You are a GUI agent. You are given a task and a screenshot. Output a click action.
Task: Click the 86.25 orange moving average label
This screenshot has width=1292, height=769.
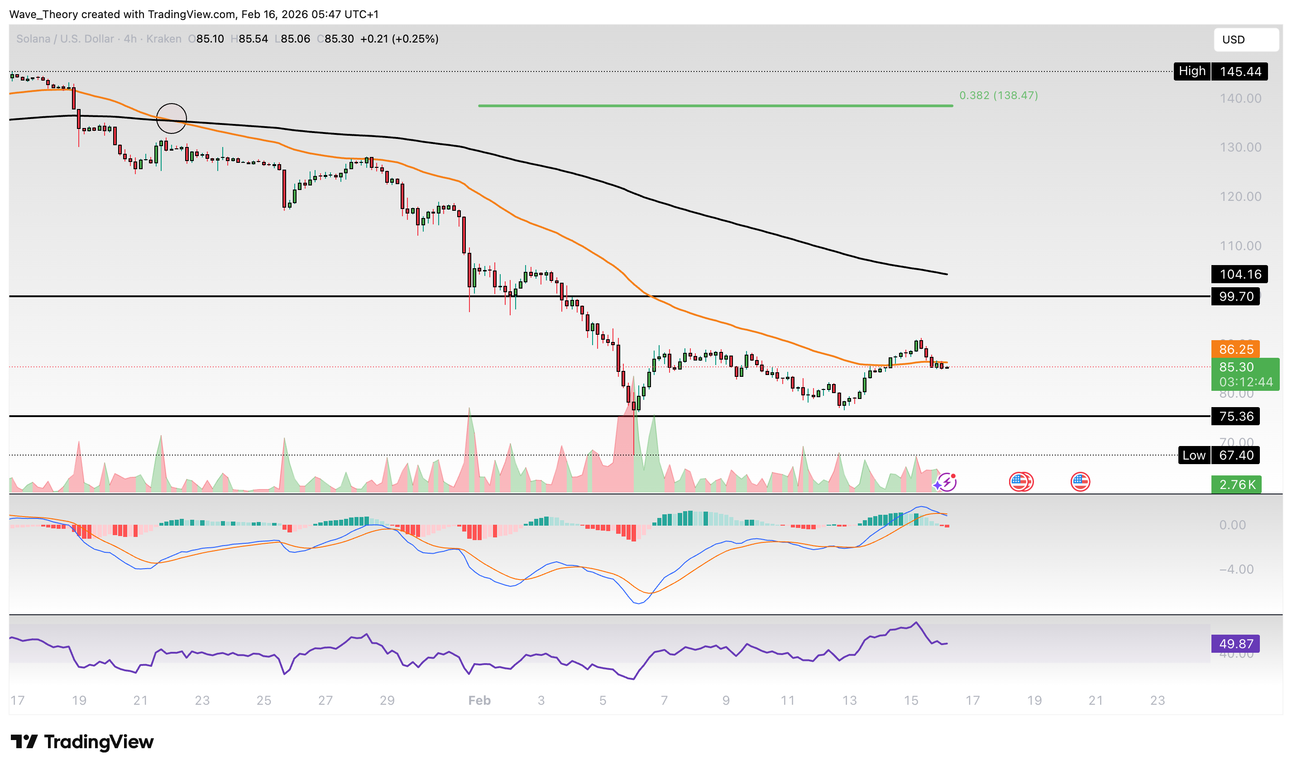[x=1235, y=349]
